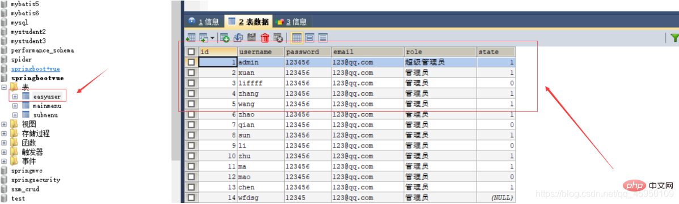
Task: Click the easyuser table icon
Action: point(26,96)
